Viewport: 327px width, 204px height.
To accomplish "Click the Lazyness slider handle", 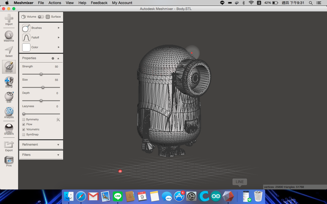I will pyautogui.click(x=24, y=114).
